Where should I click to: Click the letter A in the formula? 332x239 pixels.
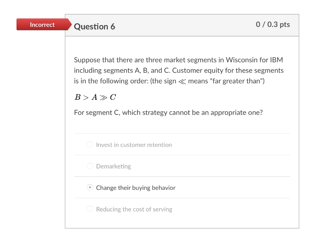[x=94, y=97]
